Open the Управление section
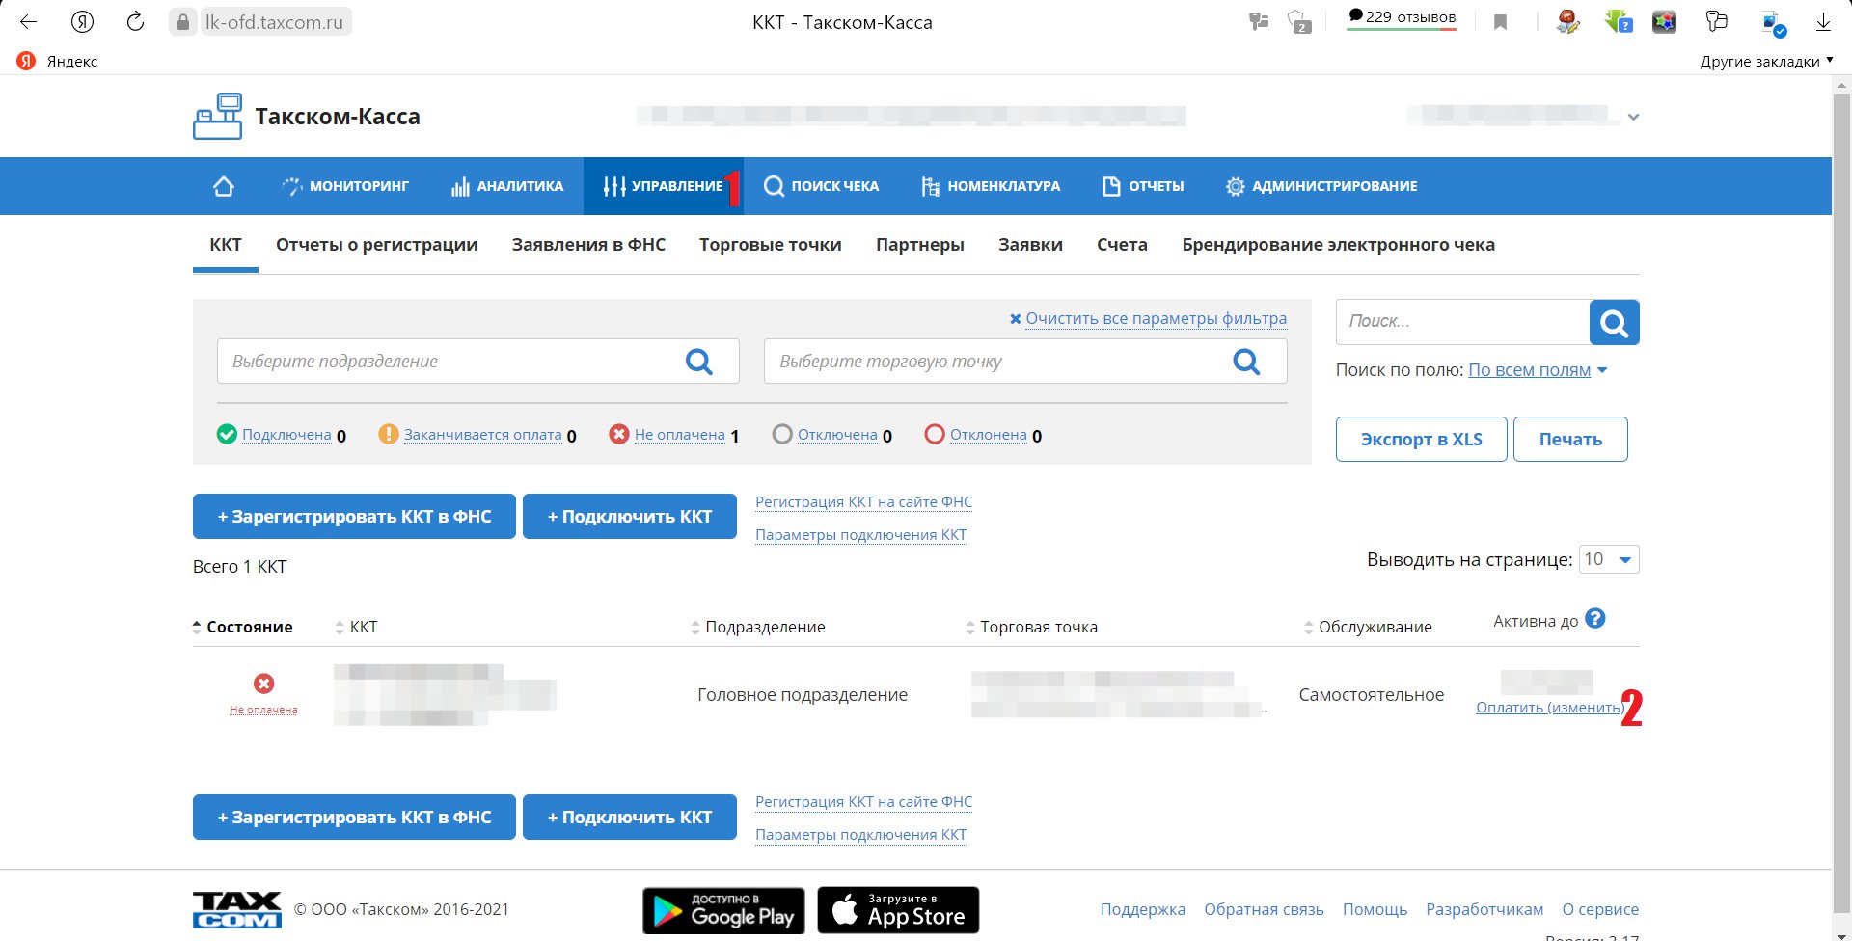This screenshot has height=941, width=1852. pos(663,186)
